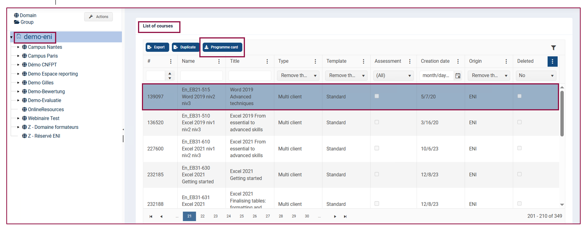This screenshot has height=229, width=585.
Task: Toggle Assessment checkbox for row 139097
Action: tap(377, 96)
